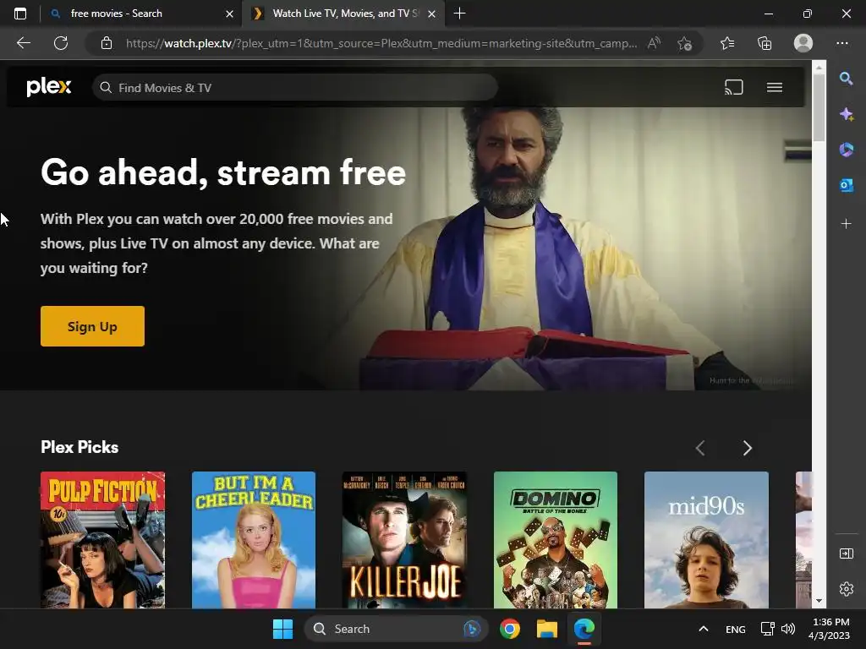Viewport: 866px width, 649px height.
Task: Open the Favorites list icon
Action: pos(727,43)
